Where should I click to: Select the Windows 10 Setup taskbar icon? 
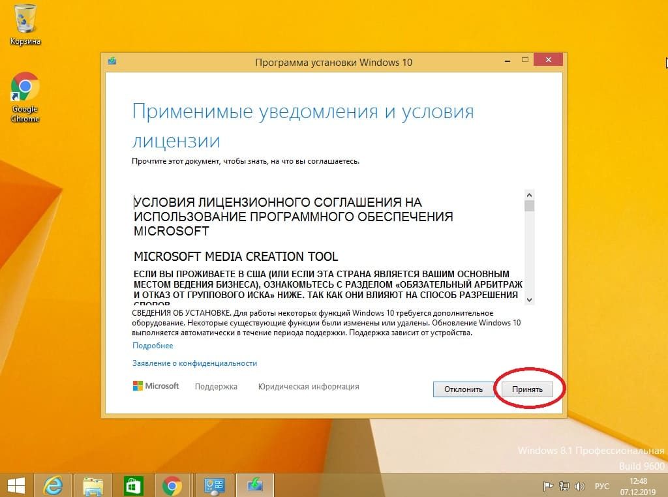point(254,485)
